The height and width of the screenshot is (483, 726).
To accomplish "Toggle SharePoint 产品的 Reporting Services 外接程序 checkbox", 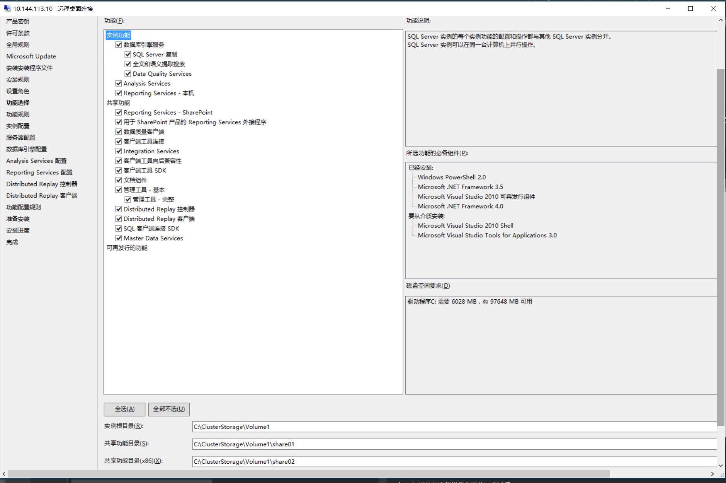I will pos(119,122).
